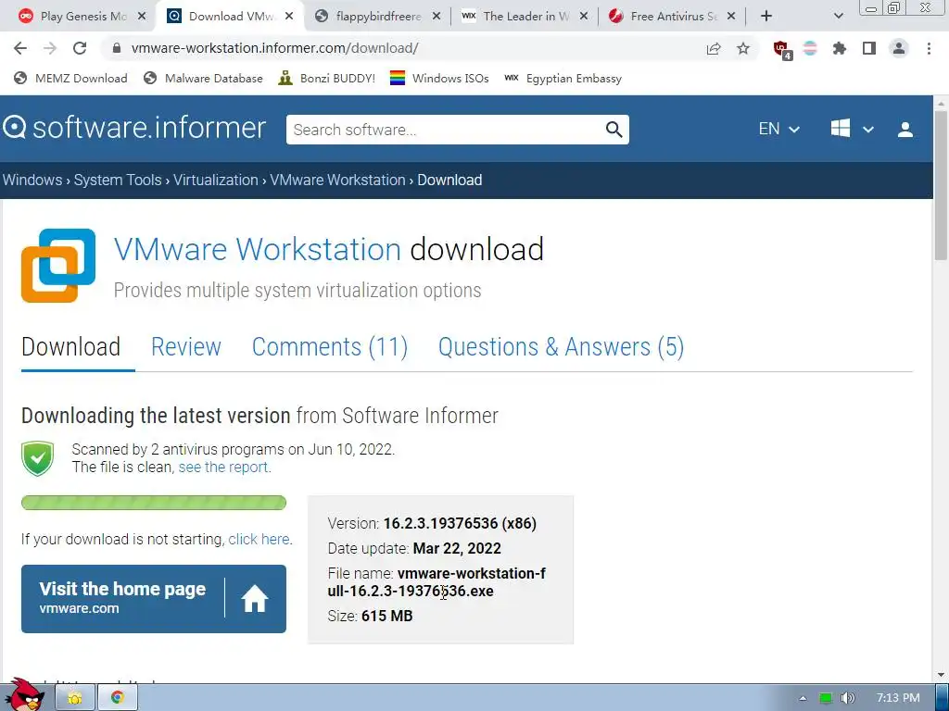The width and height of the screenshot is (949, 711).
Task: Click the Mar 22, 2022 update date
Action: point(457,548)
